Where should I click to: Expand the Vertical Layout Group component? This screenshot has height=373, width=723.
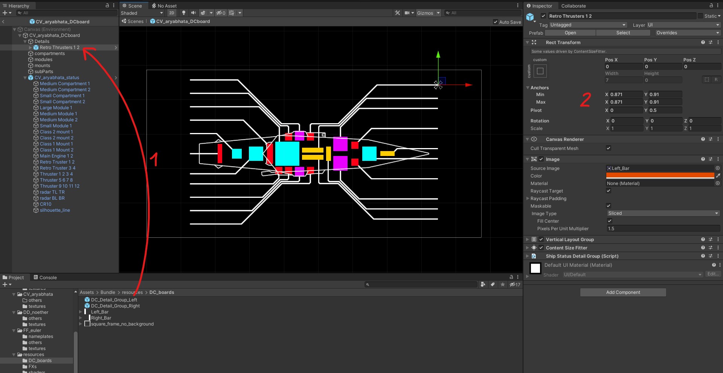pos(528,239)
